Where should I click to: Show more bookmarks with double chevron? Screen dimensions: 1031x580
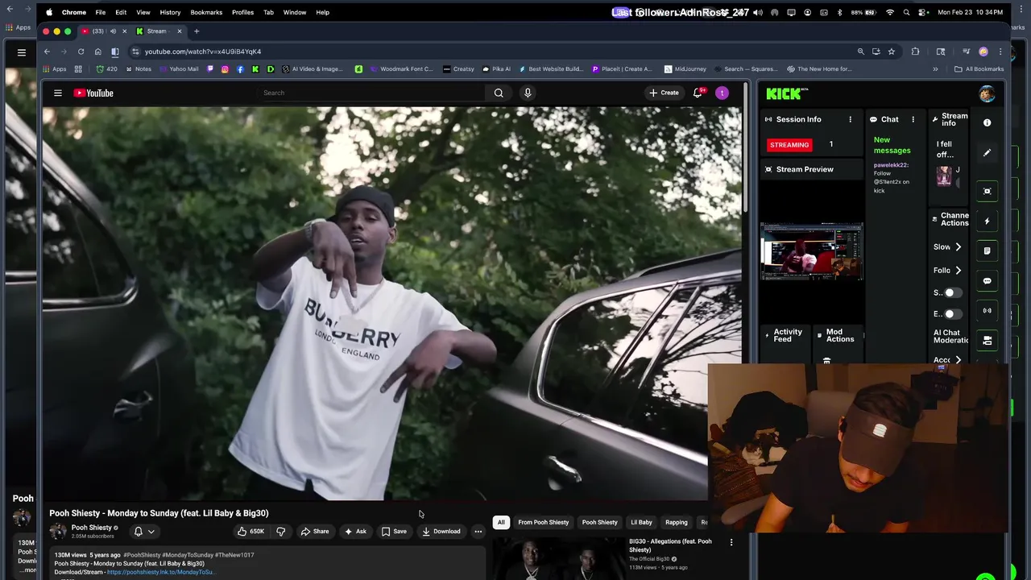click(x=935, y=69)
